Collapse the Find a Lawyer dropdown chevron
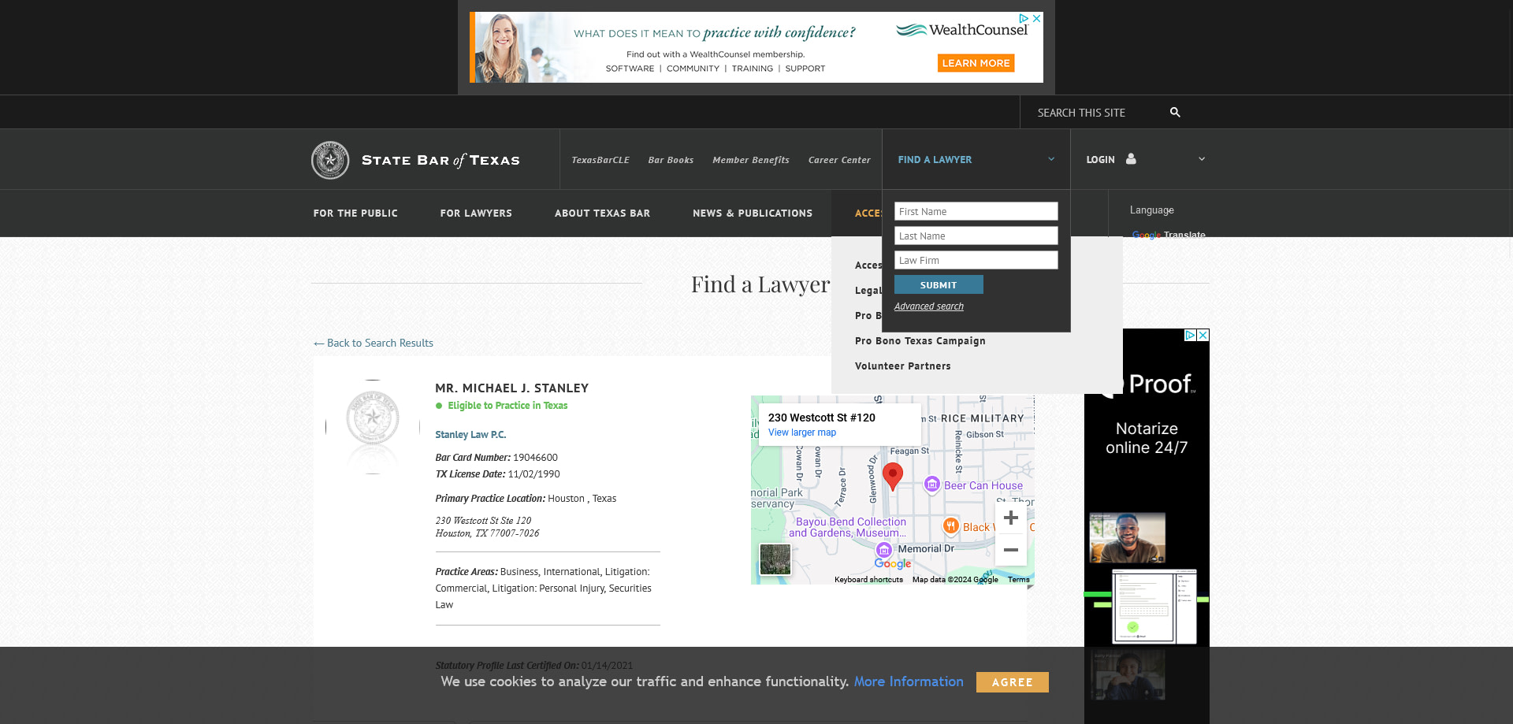The height and width of the screenshot is (724, 1513). pos(1051,159)
